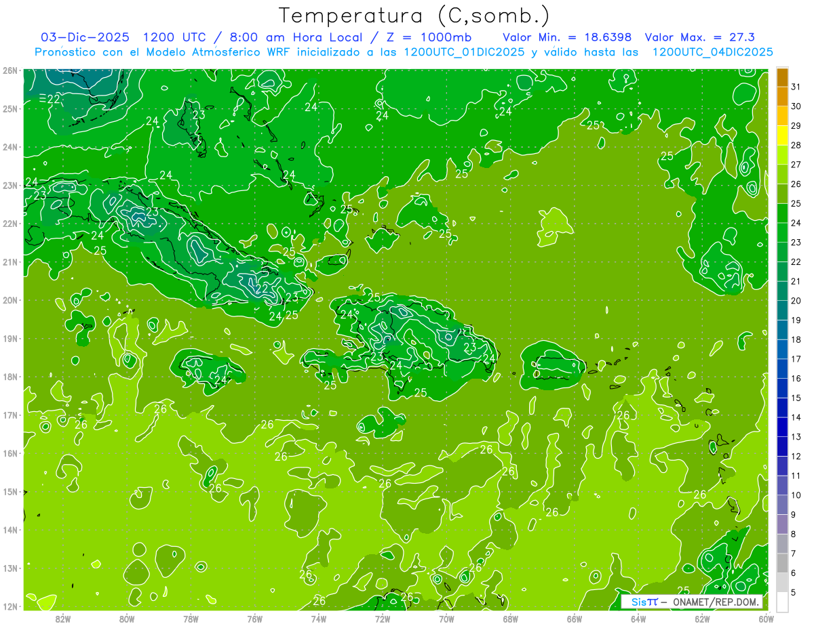Click the "20N" latitude axis label
The height and width of the screenshot is (628, 814).
10,300
